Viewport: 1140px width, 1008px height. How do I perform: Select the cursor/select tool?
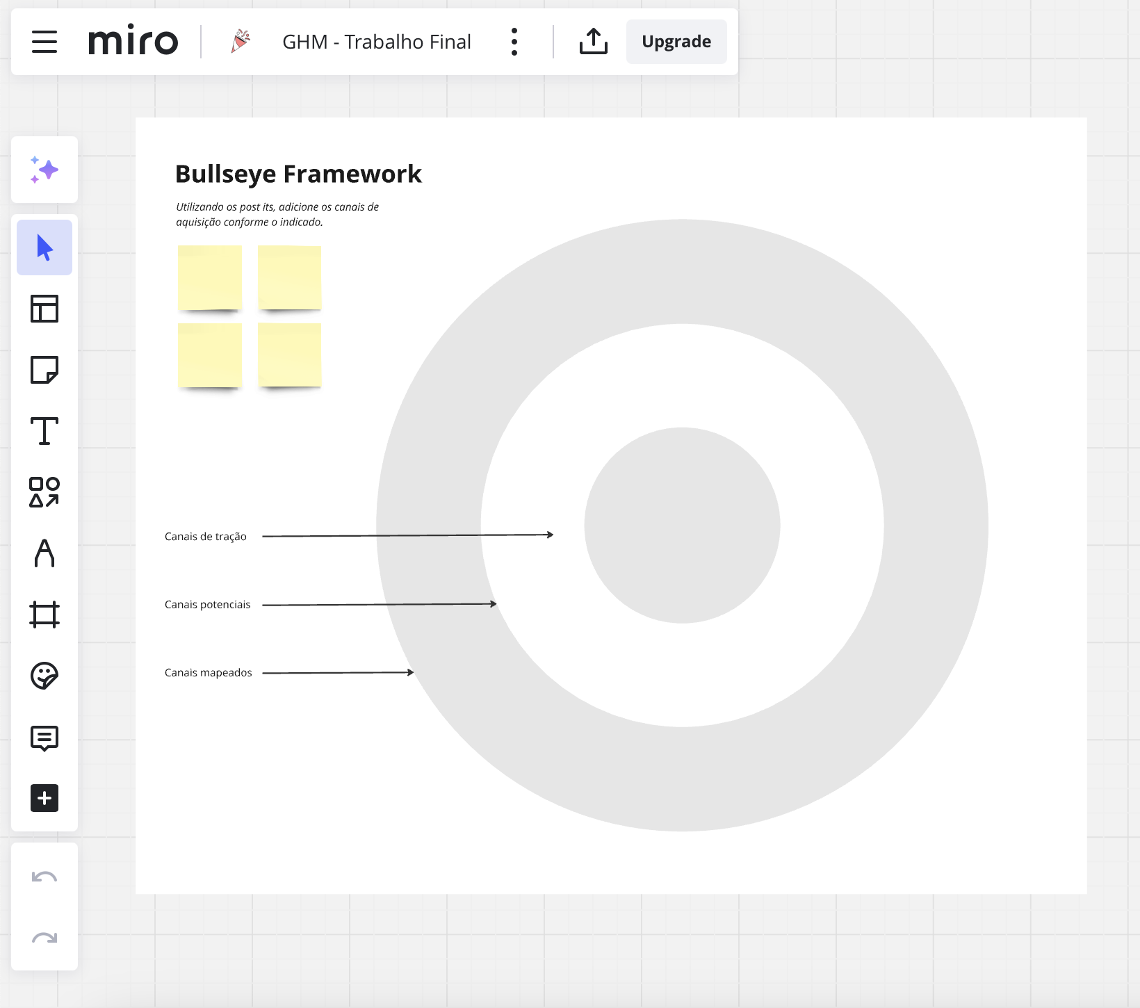point(44,247)
